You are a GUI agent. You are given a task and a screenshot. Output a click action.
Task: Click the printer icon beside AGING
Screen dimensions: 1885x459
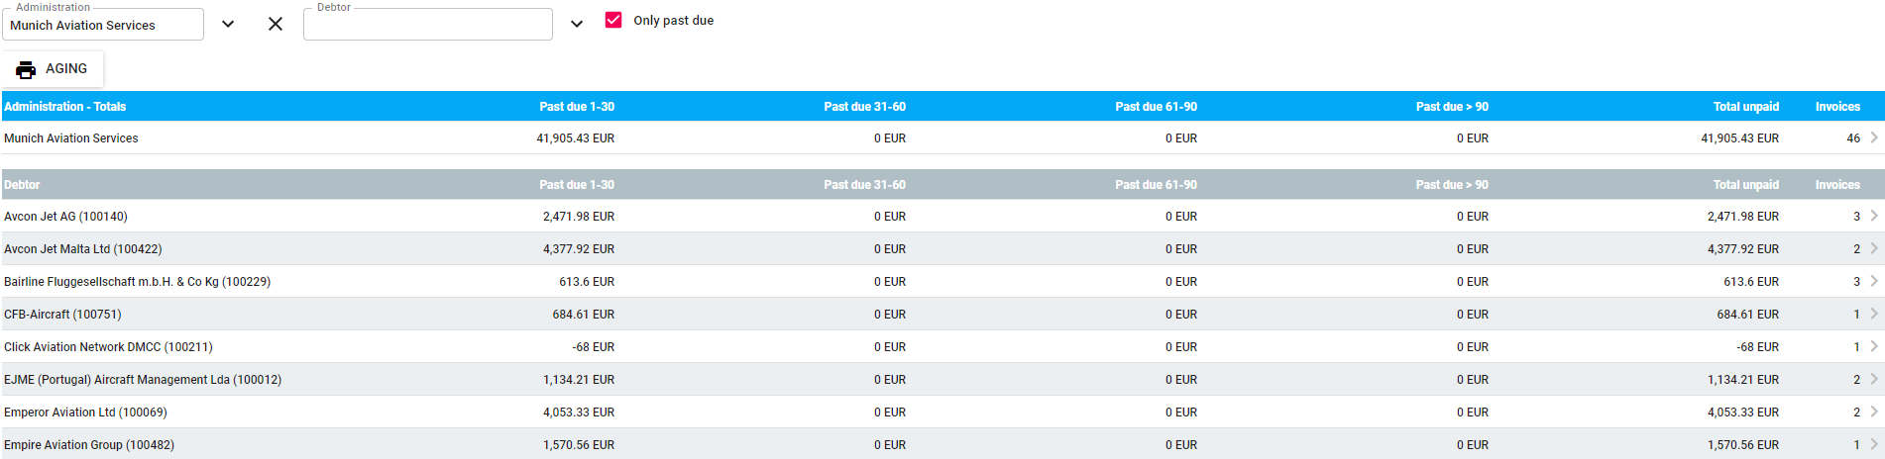tap(26, 69)
